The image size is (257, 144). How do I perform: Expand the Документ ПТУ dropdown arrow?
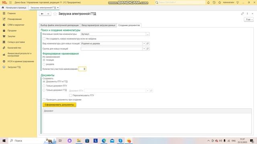[147, 91]
